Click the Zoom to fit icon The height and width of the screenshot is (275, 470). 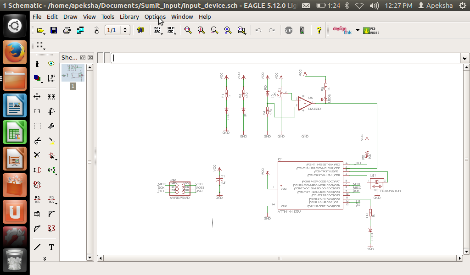tap(188, 30)
